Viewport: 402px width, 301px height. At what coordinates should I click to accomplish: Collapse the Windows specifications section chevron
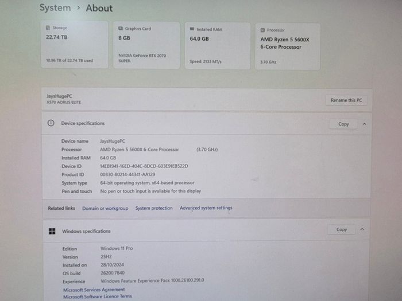(x=362, y=229)
